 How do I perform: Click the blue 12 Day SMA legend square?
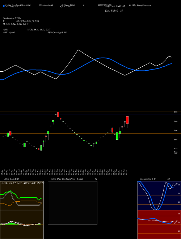4,6
